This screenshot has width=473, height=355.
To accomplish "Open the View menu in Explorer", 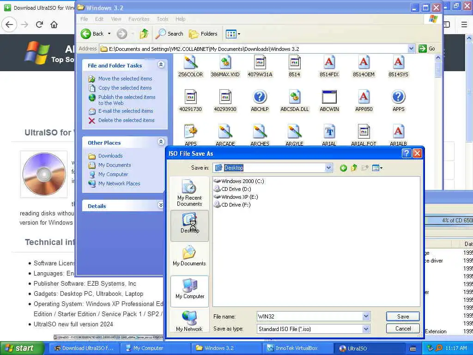I will point(116,19).
